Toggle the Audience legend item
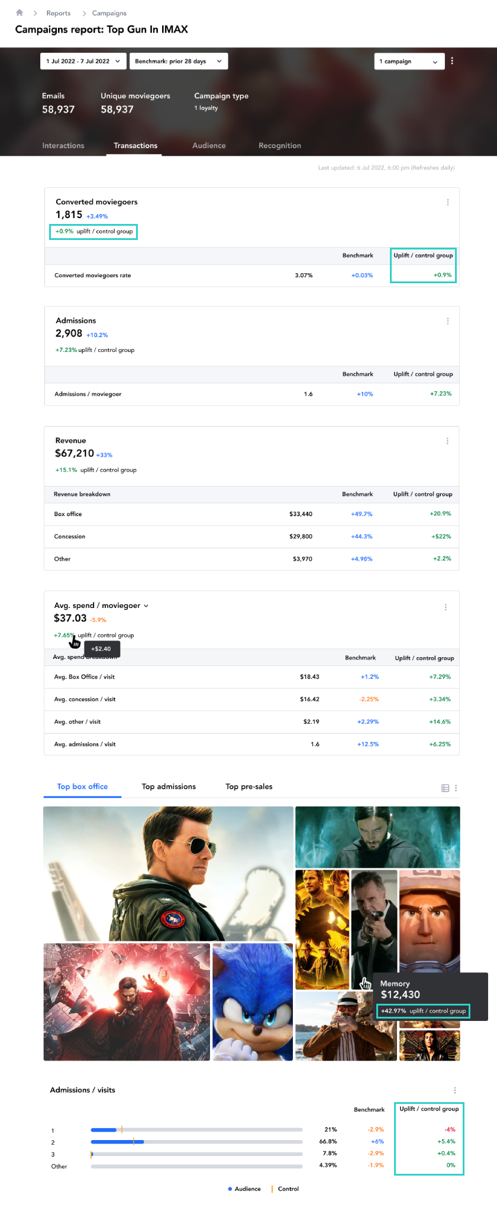 click(x=244, y=1189)
